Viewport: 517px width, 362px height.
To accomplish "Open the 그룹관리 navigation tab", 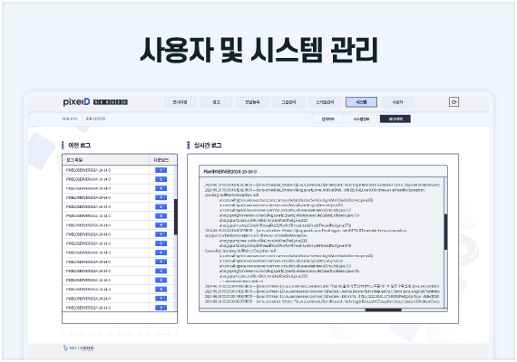I will coord(288,102).
